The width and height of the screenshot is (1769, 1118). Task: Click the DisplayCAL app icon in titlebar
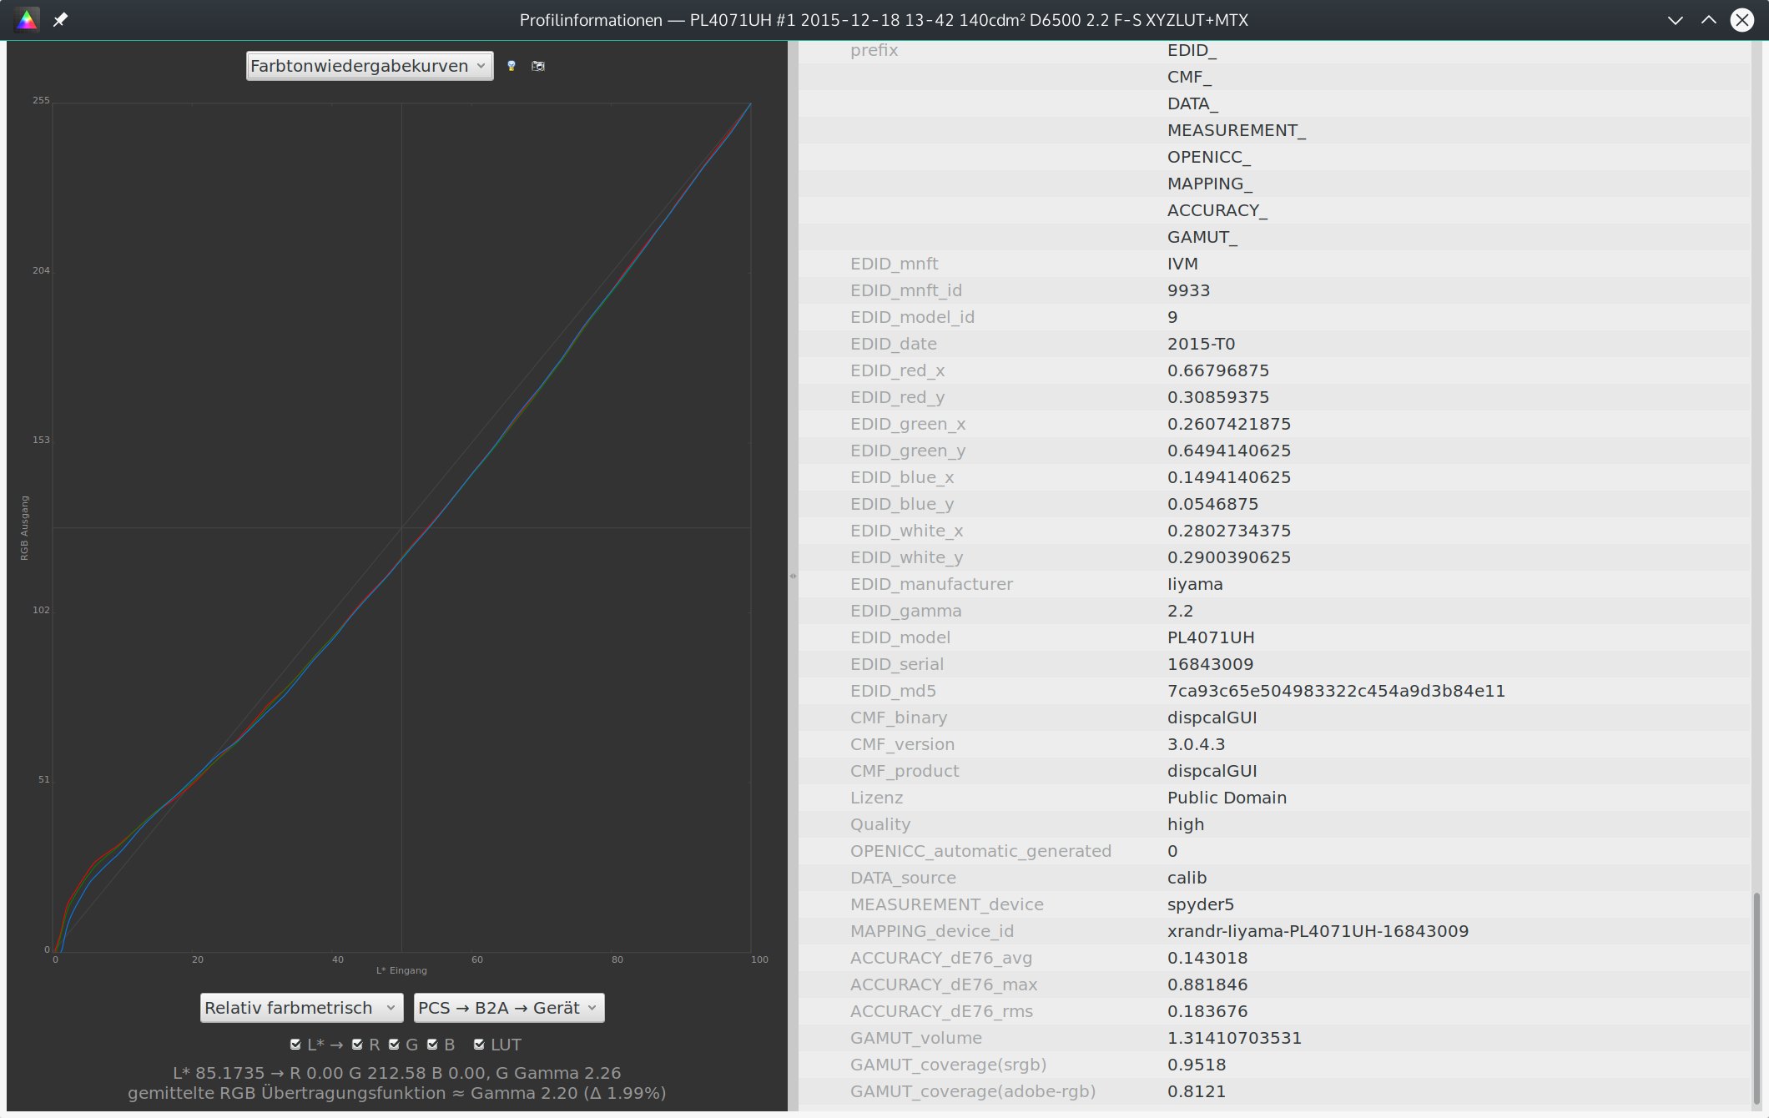click(x=27, y=19)
